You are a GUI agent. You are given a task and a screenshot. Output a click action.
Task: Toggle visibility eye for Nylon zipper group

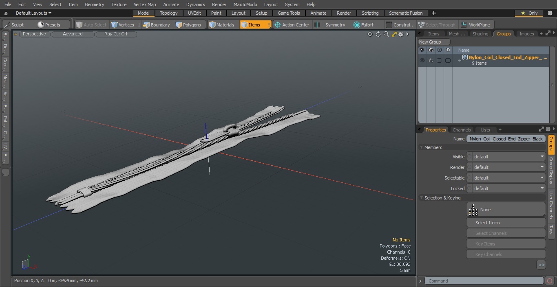(x=422, y=60)
